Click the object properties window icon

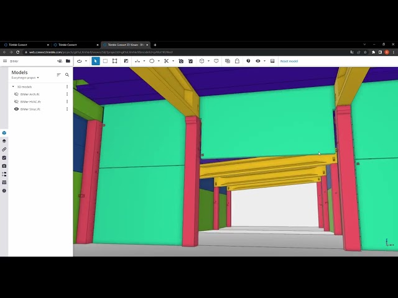228,61
